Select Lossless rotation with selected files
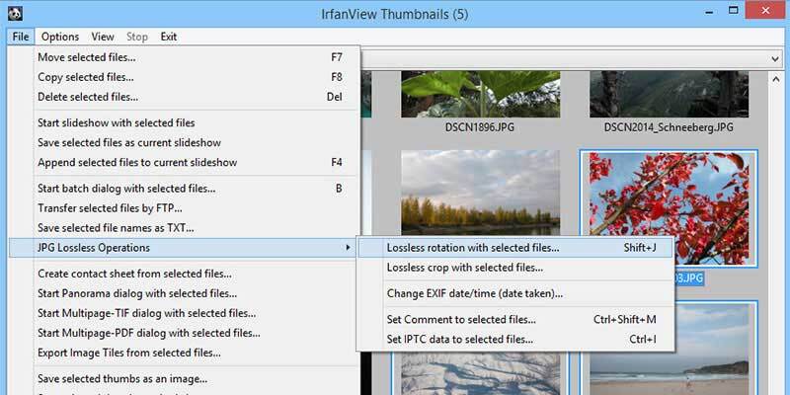Viewport: 790px width, 395px height. (514, 248)
